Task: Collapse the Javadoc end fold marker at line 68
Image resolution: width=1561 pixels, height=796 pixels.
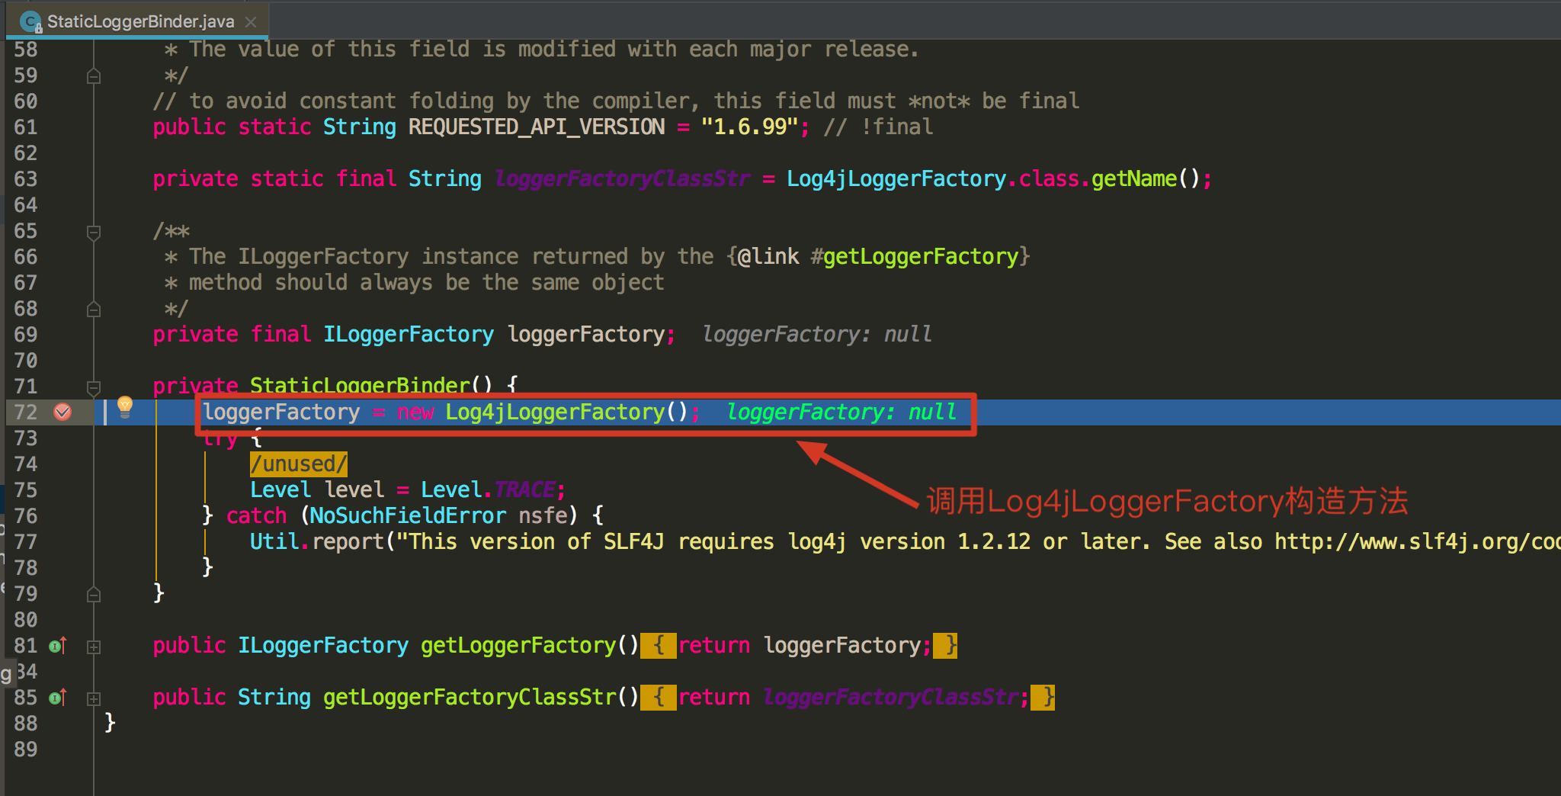Action: tap(94, 310)
